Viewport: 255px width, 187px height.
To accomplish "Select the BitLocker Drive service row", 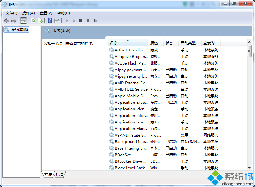I will pos(130,161).
